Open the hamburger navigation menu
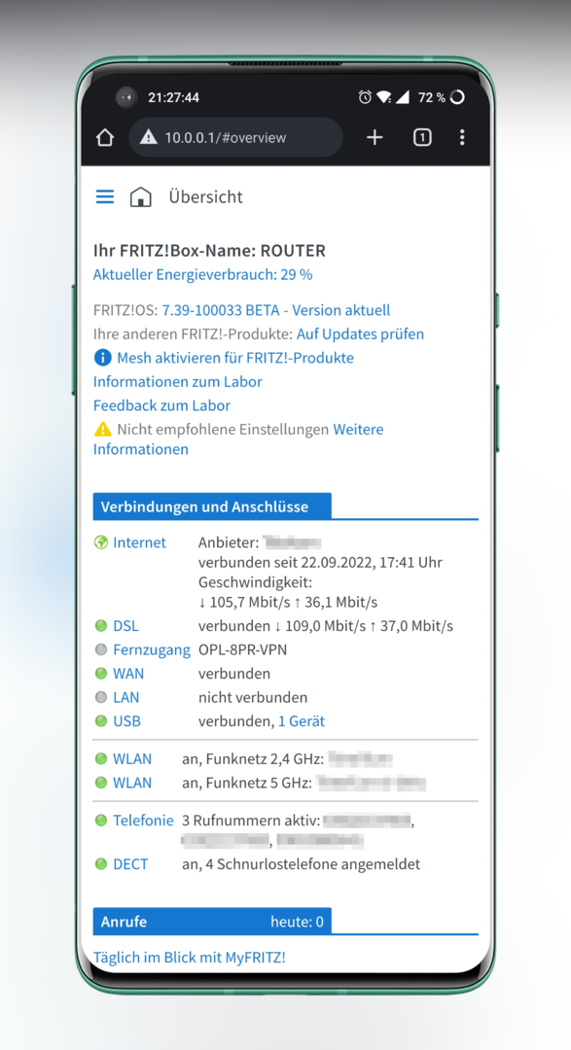This screenshot has height=1050, width=571. tap(104, 196)
